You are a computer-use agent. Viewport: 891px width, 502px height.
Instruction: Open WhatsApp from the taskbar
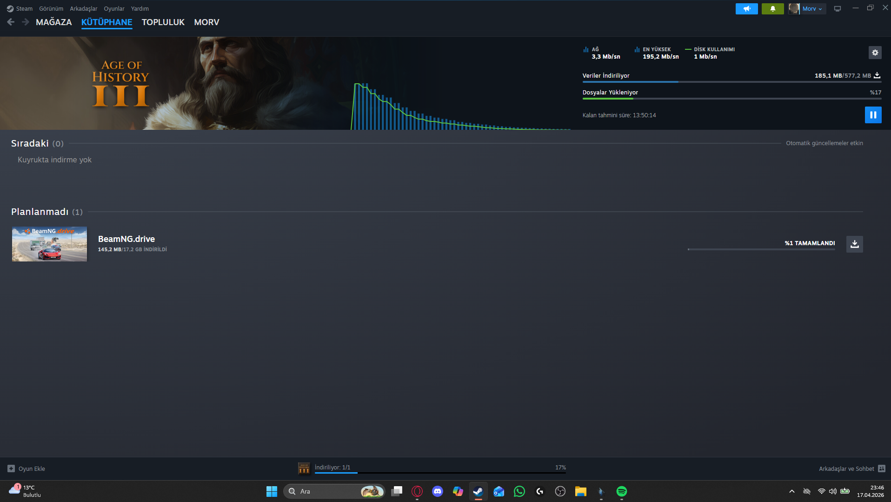coord(519,491)
